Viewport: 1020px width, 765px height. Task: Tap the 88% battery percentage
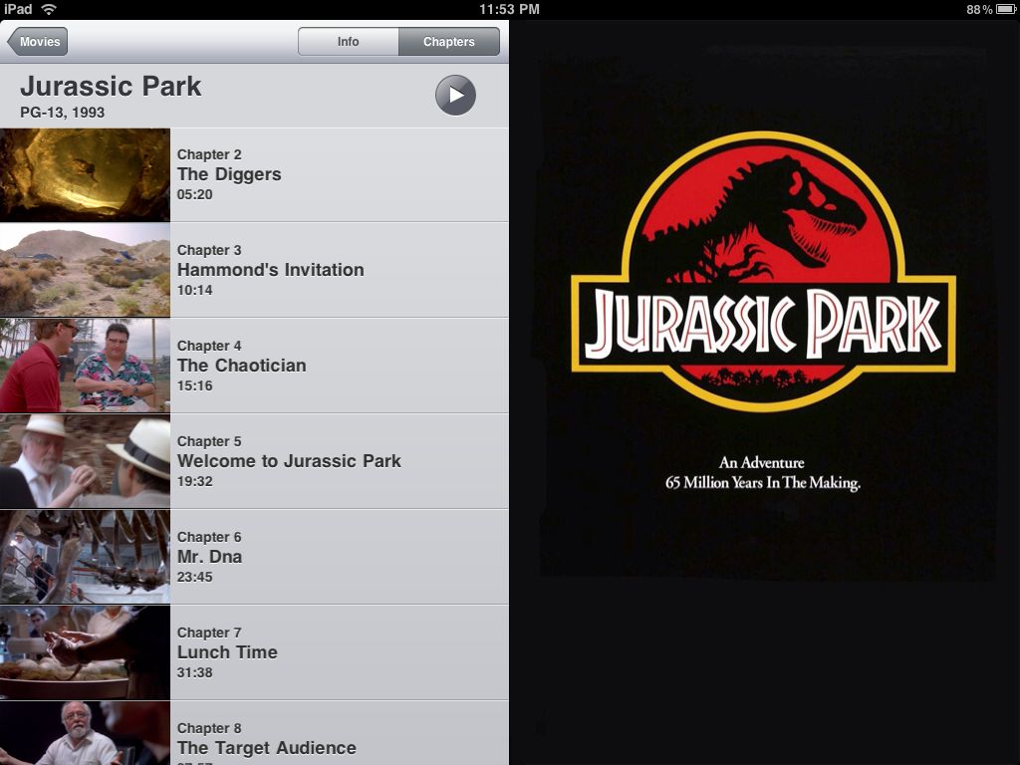979,9
